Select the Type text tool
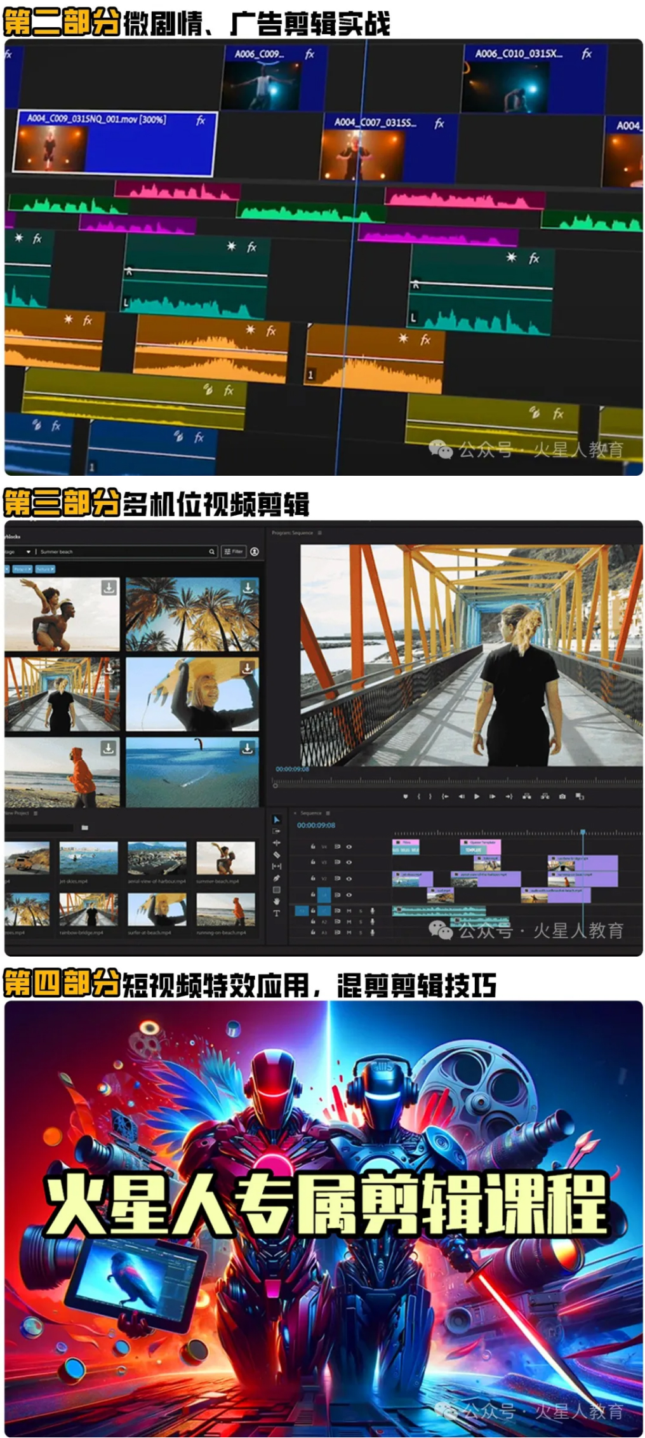This screenshot has height=1438, width=645. pos(276,913)
